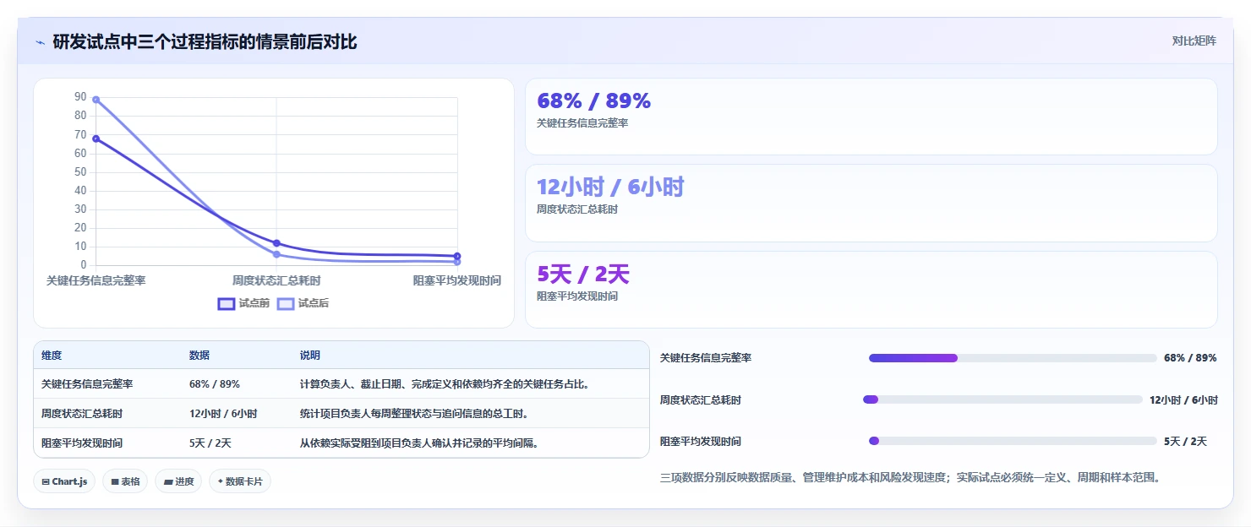Click progress value 68% / 89%
1251x527 pixels.
(1190, 358)
